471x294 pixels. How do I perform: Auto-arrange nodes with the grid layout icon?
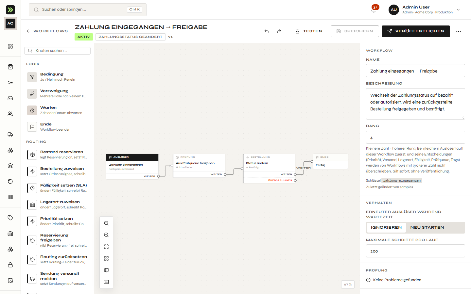coord(106,258)
